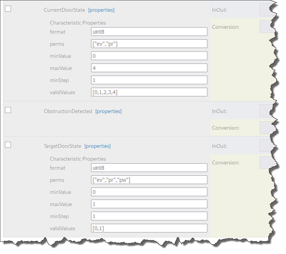Click CurrentDoorState format field

pos(149,32)
